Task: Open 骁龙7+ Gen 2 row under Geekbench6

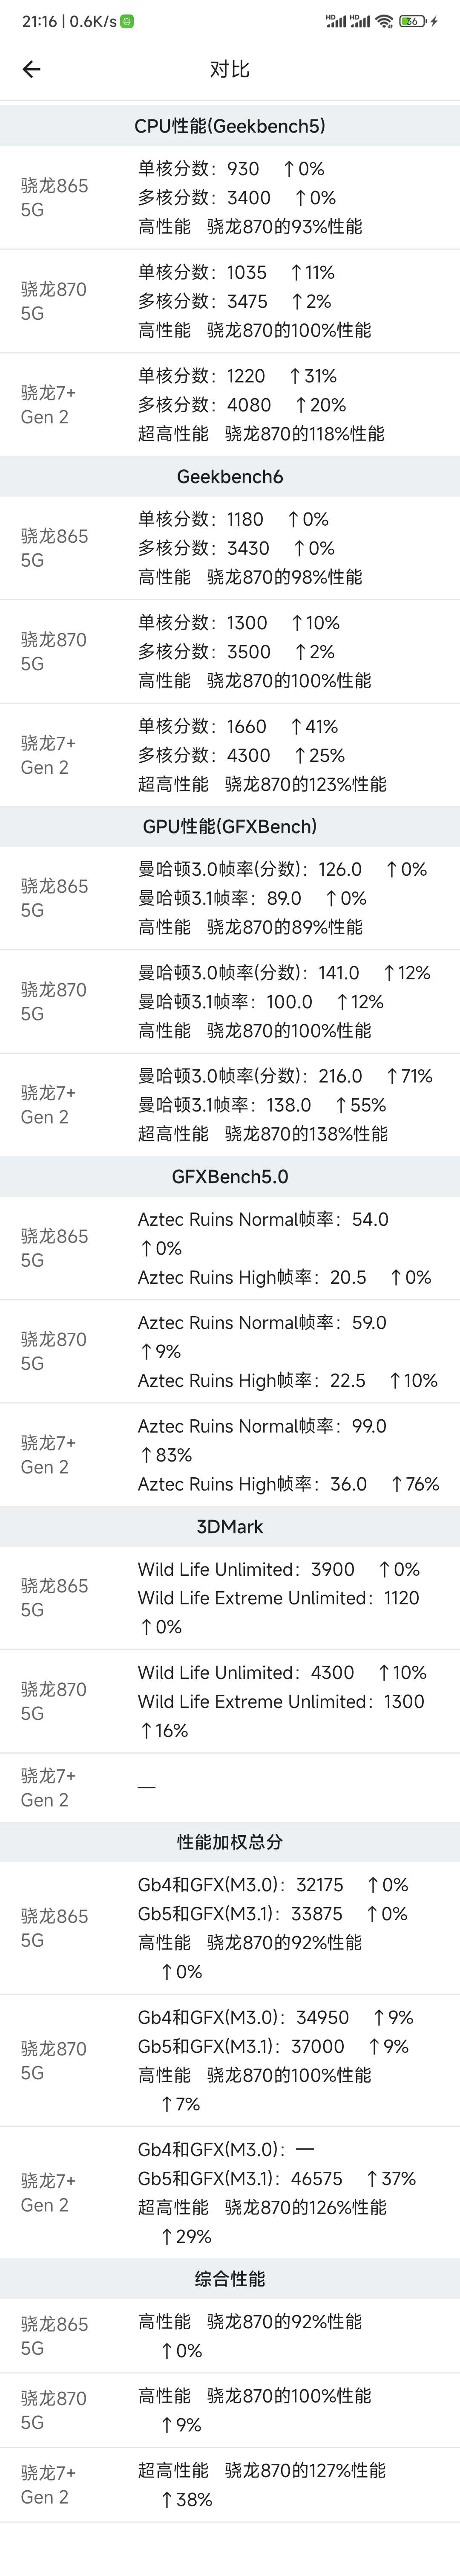Action: point(230,755)
